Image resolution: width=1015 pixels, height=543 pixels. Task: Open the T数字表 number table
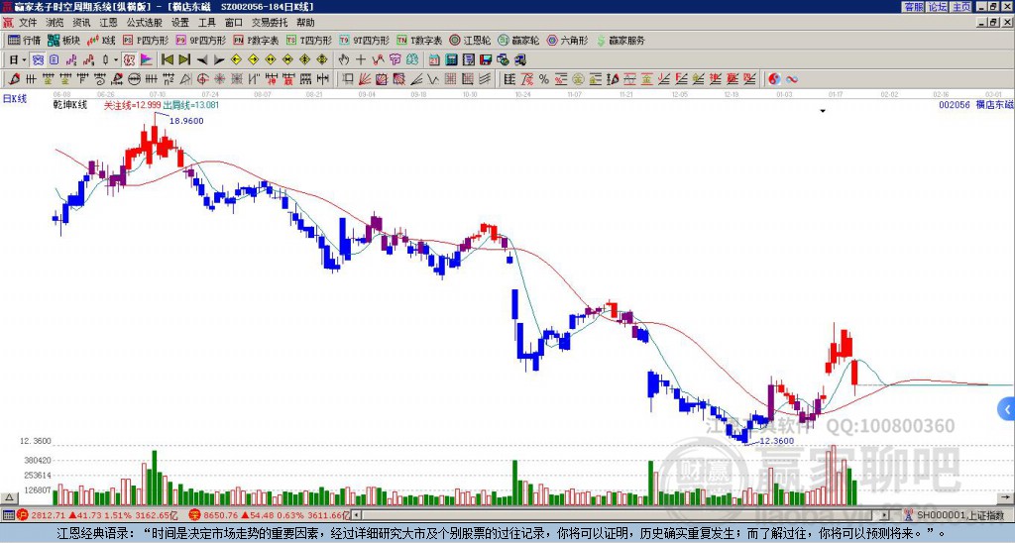[419, 40]
